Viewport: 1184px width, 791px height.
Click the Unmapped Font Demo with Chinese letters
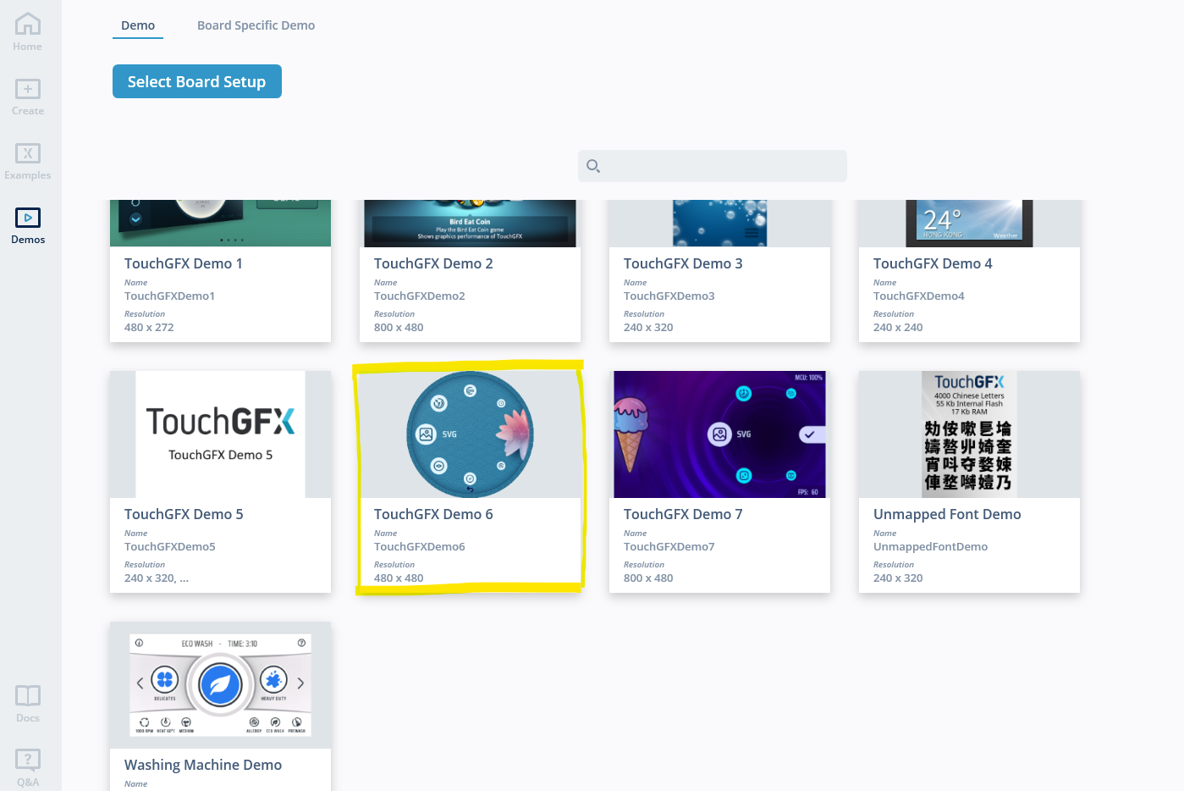[969, 434]
